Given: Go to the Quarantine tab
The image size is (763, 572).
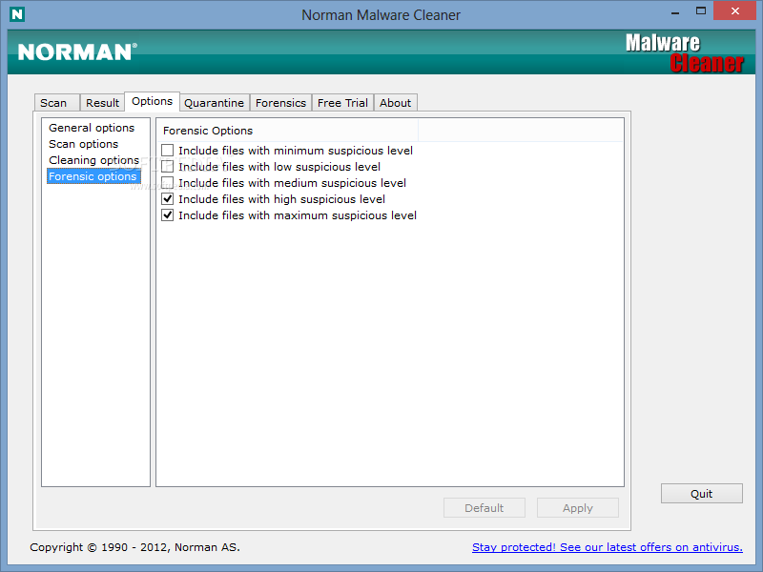Looking at the screenshot, I should [214, 103].
